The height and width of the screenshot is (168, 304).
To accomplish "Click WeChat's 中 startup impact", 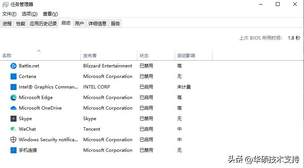I will (x=179, y=129).
